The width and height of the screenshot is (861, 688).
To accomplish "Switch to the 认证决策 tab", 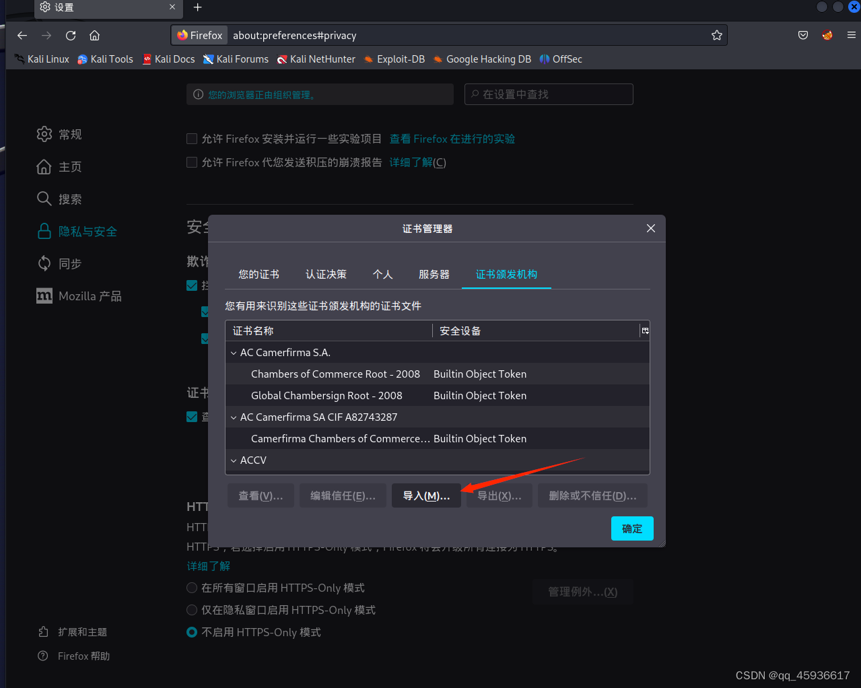I will 326,274.
